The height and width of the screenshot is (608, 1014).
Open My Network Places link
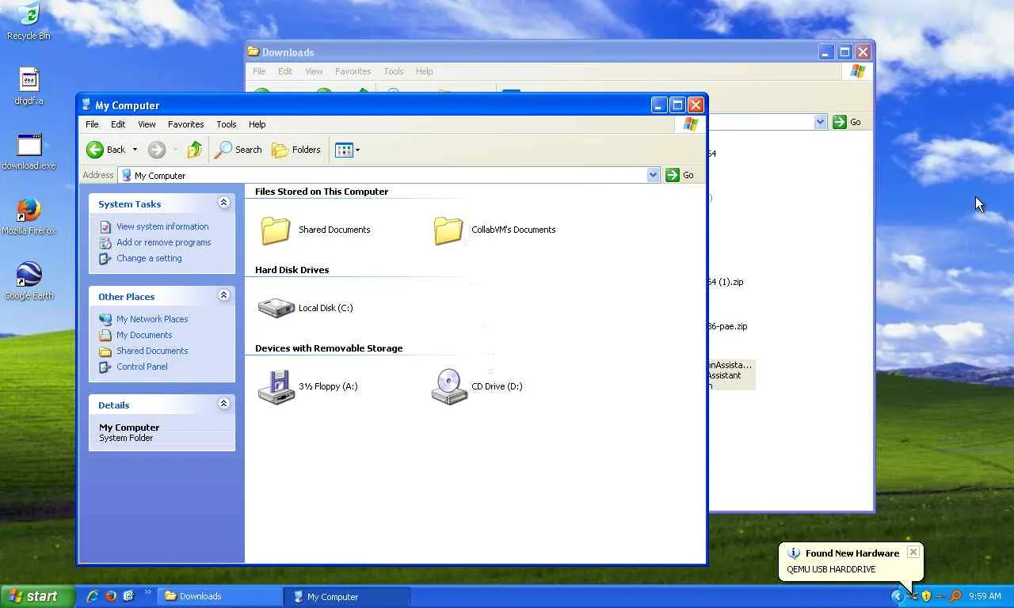coord(152,319)
